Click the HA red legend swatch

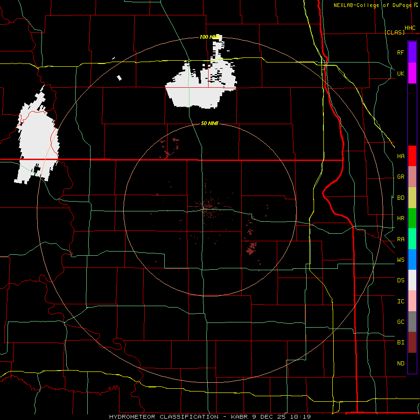[x=412, y=156]
